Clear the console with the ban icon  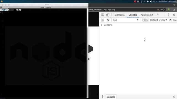pyautogui.click(x=108, y=20)
